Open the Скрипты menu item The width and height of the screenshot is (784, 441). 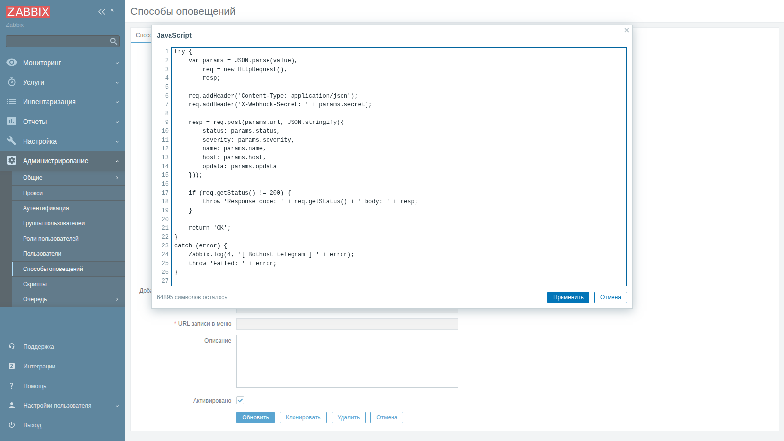tap(69, 284)
